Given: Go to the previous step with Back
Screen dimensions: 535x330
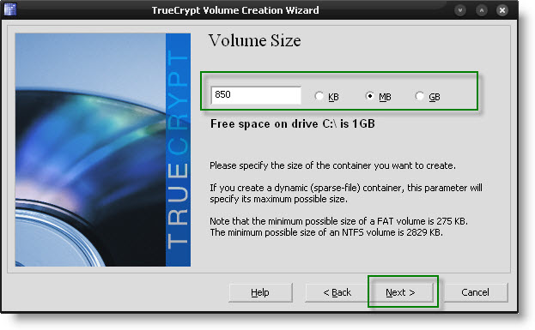Looking at the screenshot, I should (337, 292).
